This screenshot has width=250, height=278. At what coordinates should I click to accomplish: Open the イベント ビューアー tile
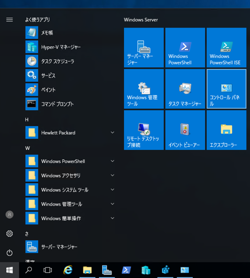185,130
